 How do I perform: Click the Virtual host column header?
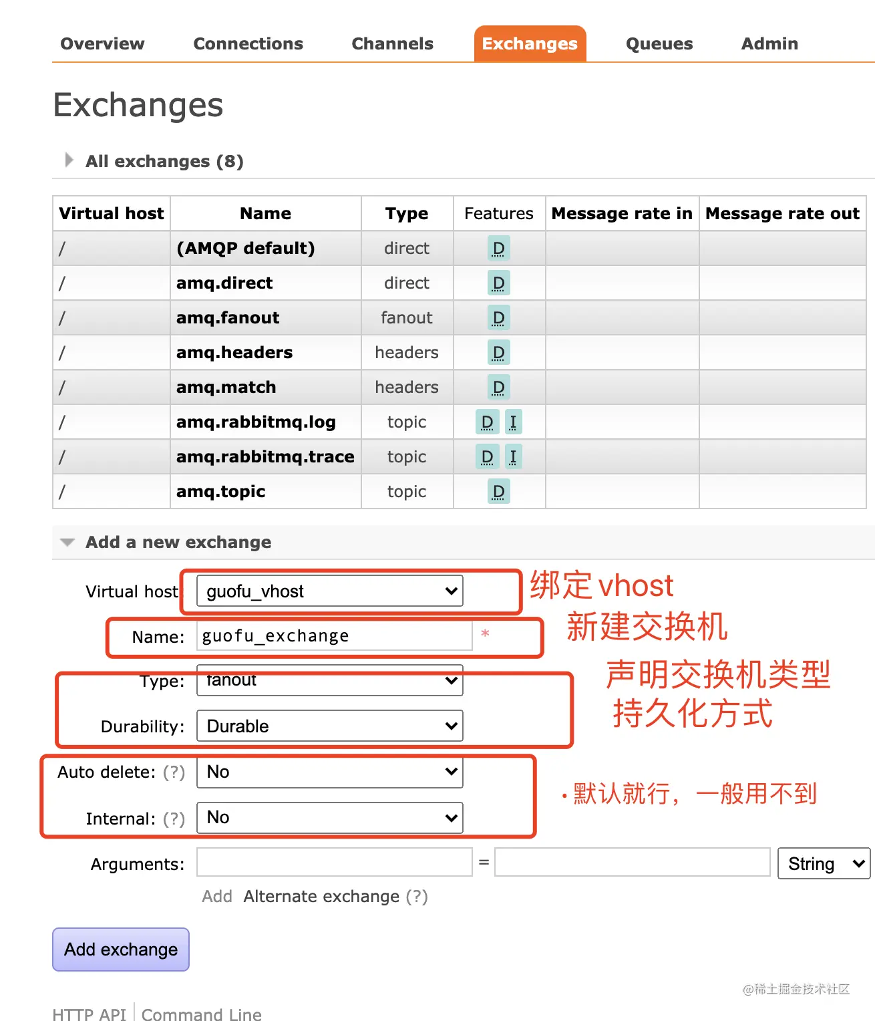coord(112,213)
